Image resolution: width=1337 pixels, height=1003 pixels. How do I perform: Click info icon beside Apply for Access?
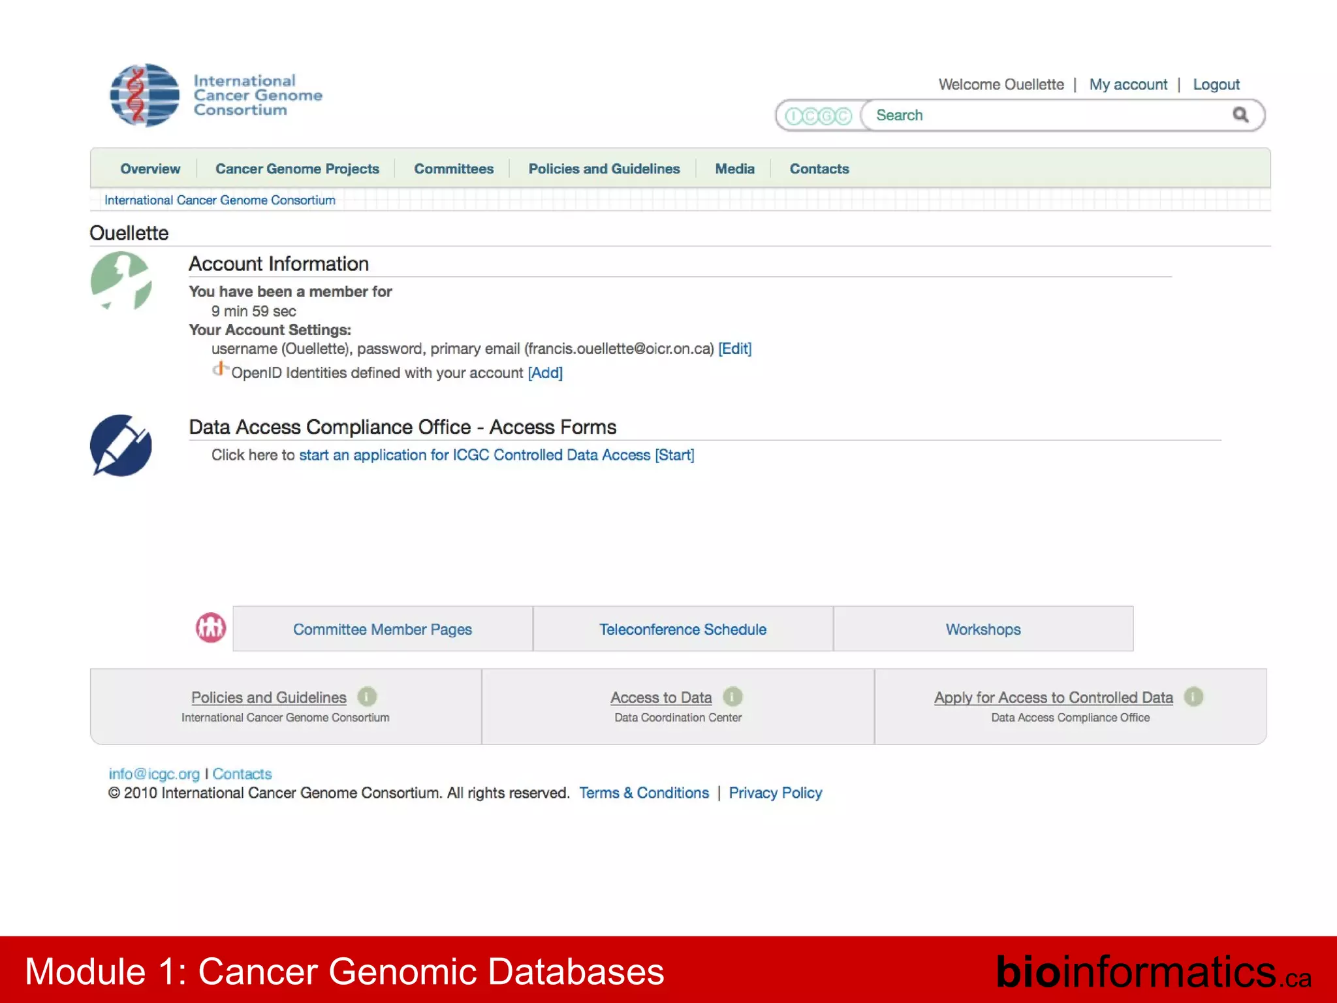point(1193,697)
